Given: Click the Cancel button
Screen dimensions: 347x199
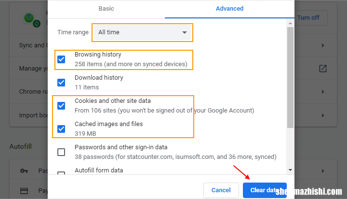Looking at the screenshot, I should tap(221, 190).
